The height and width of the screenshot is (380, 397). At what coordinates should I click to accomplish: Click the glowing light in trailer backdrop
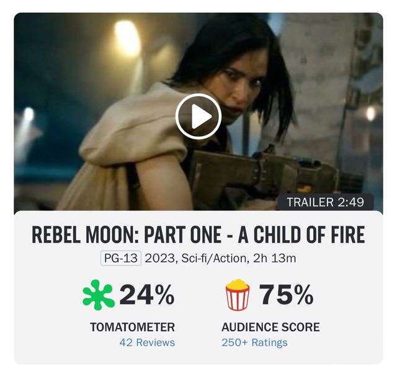[x=127, y=37]
